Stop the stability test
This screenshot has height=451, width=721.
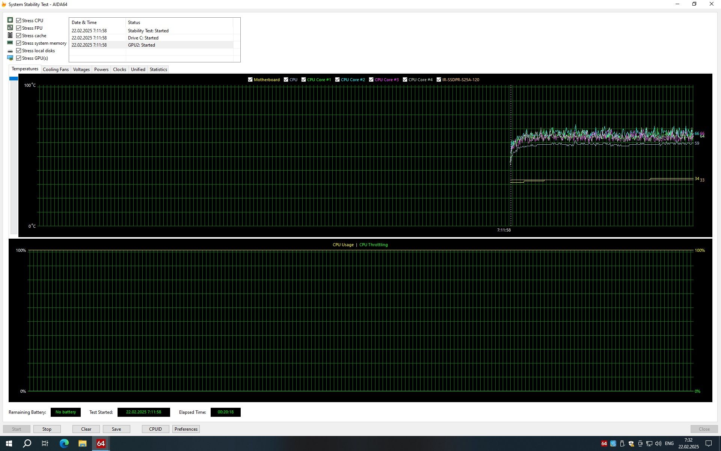click(x=47, y=429)
